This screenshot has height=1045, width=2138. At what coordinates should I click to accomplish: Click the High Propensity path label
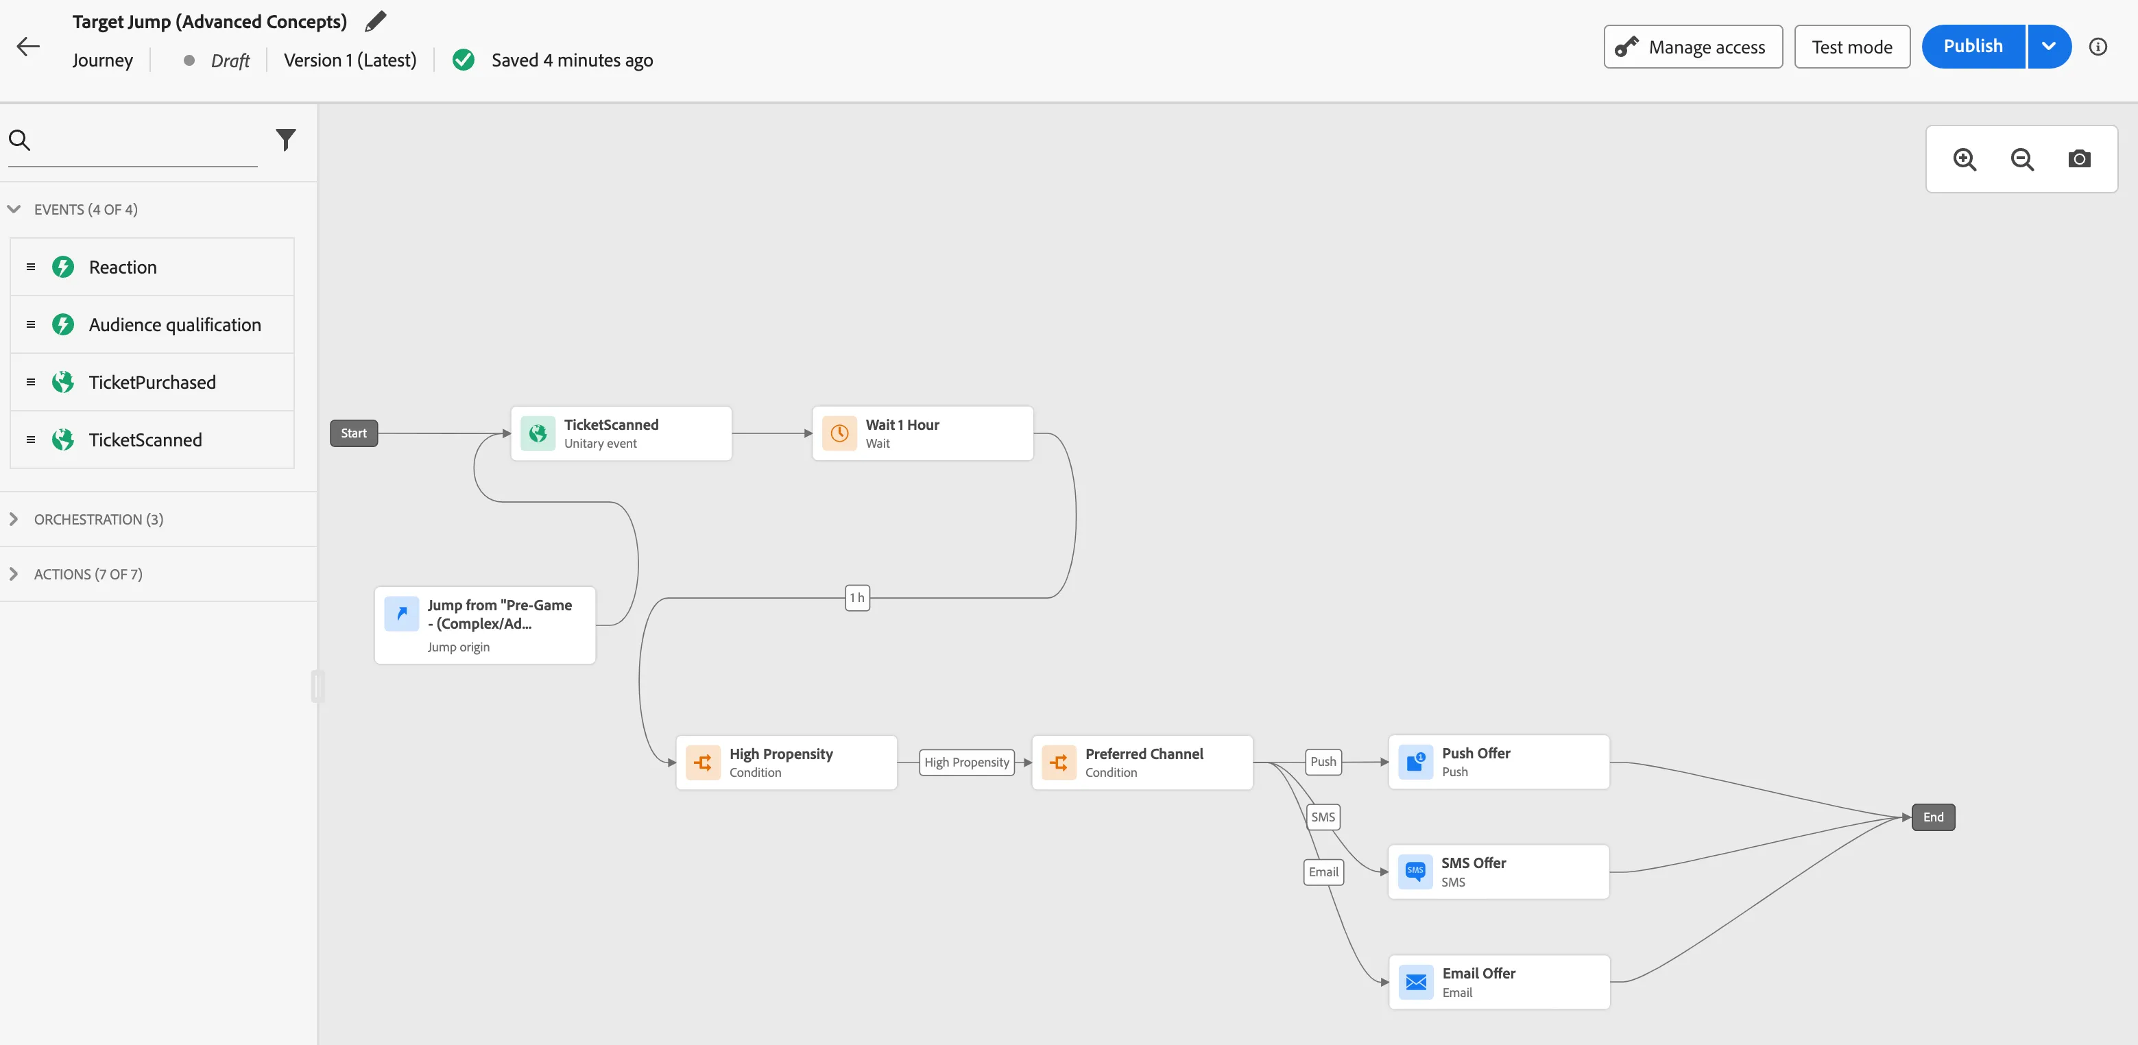point(967,762)
